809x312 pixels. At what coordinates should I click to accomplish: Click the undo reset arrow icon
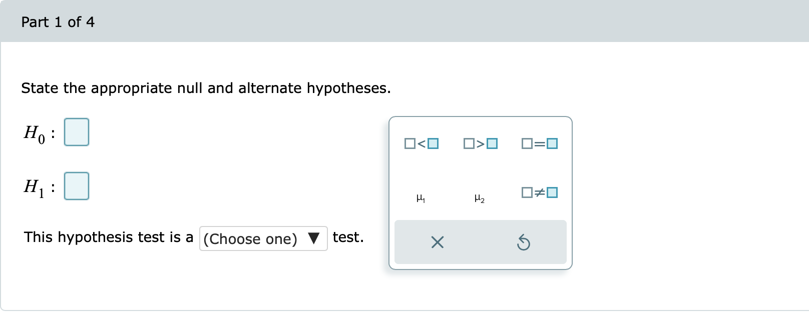pyautogui.click(x=523, y=242)
